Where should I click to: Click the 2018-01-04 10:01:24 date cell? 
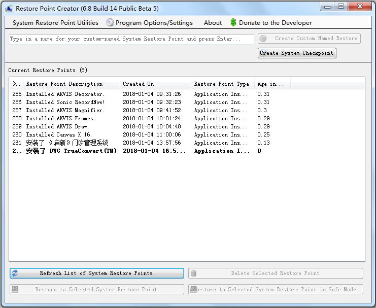coord(152,119)
